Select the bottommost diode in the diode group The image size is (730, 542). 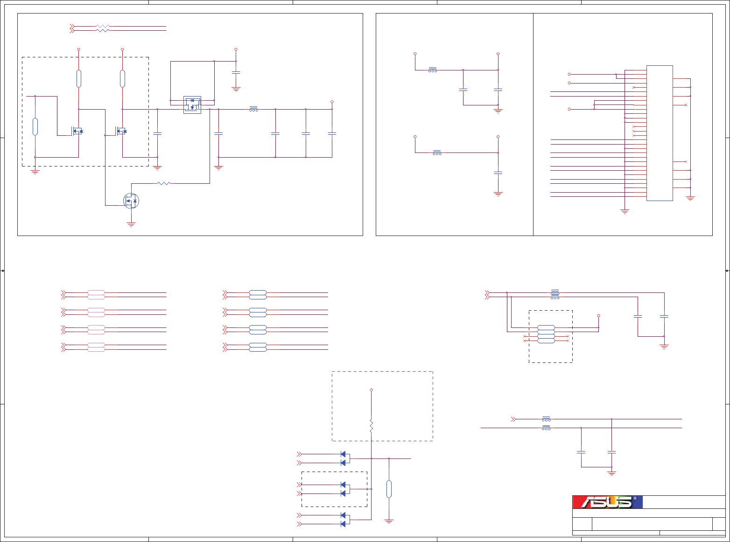pos(343,524)
